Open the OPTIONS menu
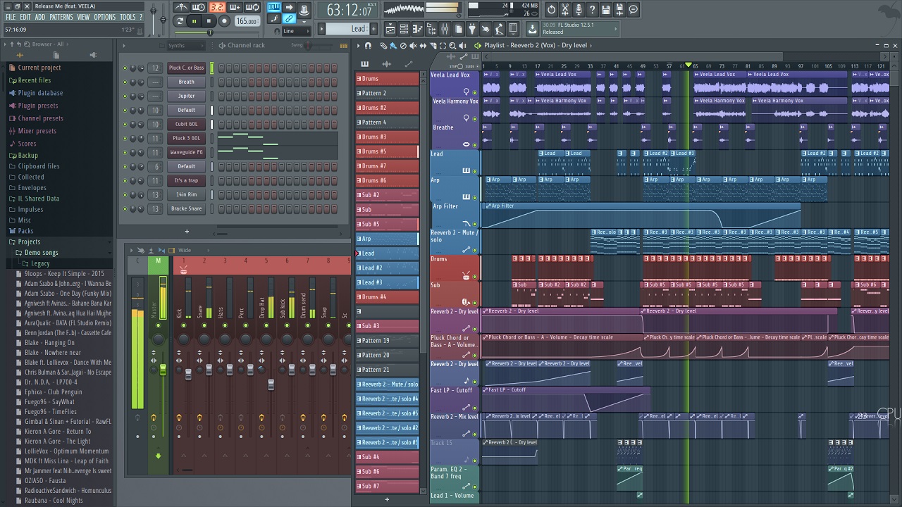Viewport: 902px width, 507px height. [x=104, y=17]
